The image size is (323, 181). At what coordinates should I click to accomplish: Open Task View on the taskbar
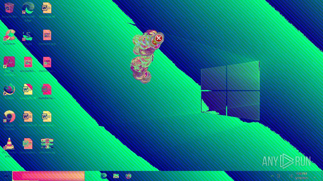tap(91, 176)
